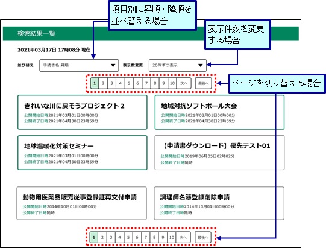
Task: Click 最後へ in the top pagination
Action: point(203,83)
